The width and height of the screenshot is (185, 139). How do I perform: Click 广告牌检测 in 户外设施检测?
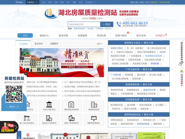[x=116, y=75]
